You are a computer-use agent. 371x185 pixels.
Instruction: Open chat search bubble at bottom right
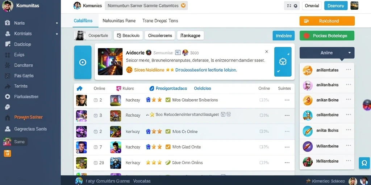[x=364, y=163]
